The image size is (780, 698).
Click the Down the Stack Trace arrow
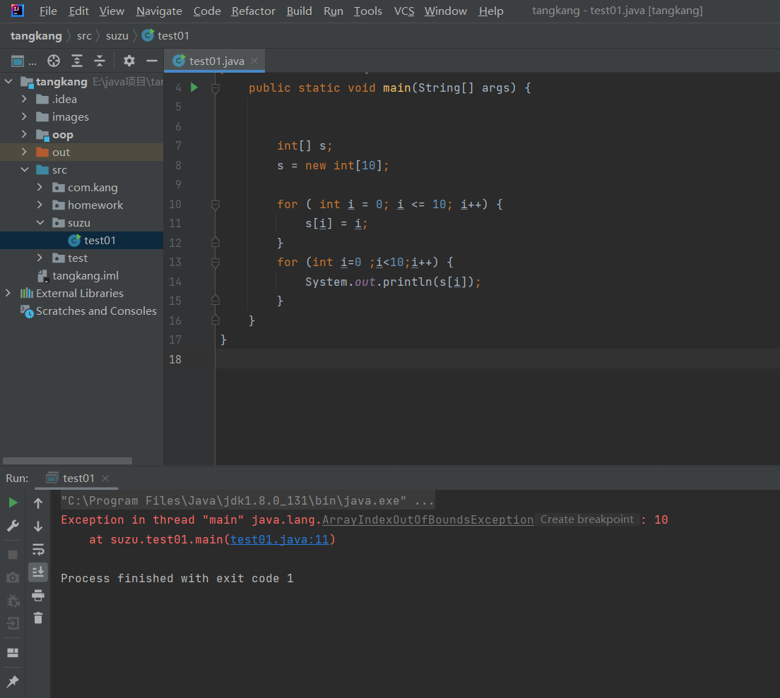[x=38, y=526]
